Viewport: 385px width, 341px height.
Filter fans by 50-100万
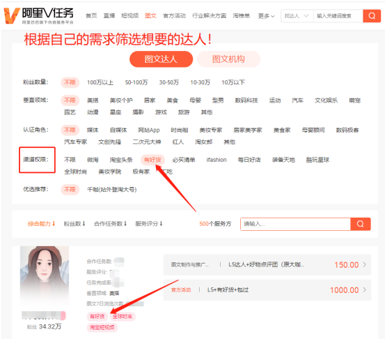tap(136, 82)
